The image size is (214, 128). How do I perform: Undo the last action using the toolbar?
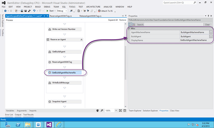[34, 11]
